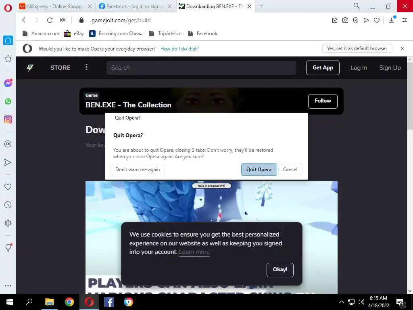This screenshot has width=413, height=310.
Task: Go back with the back arrow
Action: [x=24, y=20]
